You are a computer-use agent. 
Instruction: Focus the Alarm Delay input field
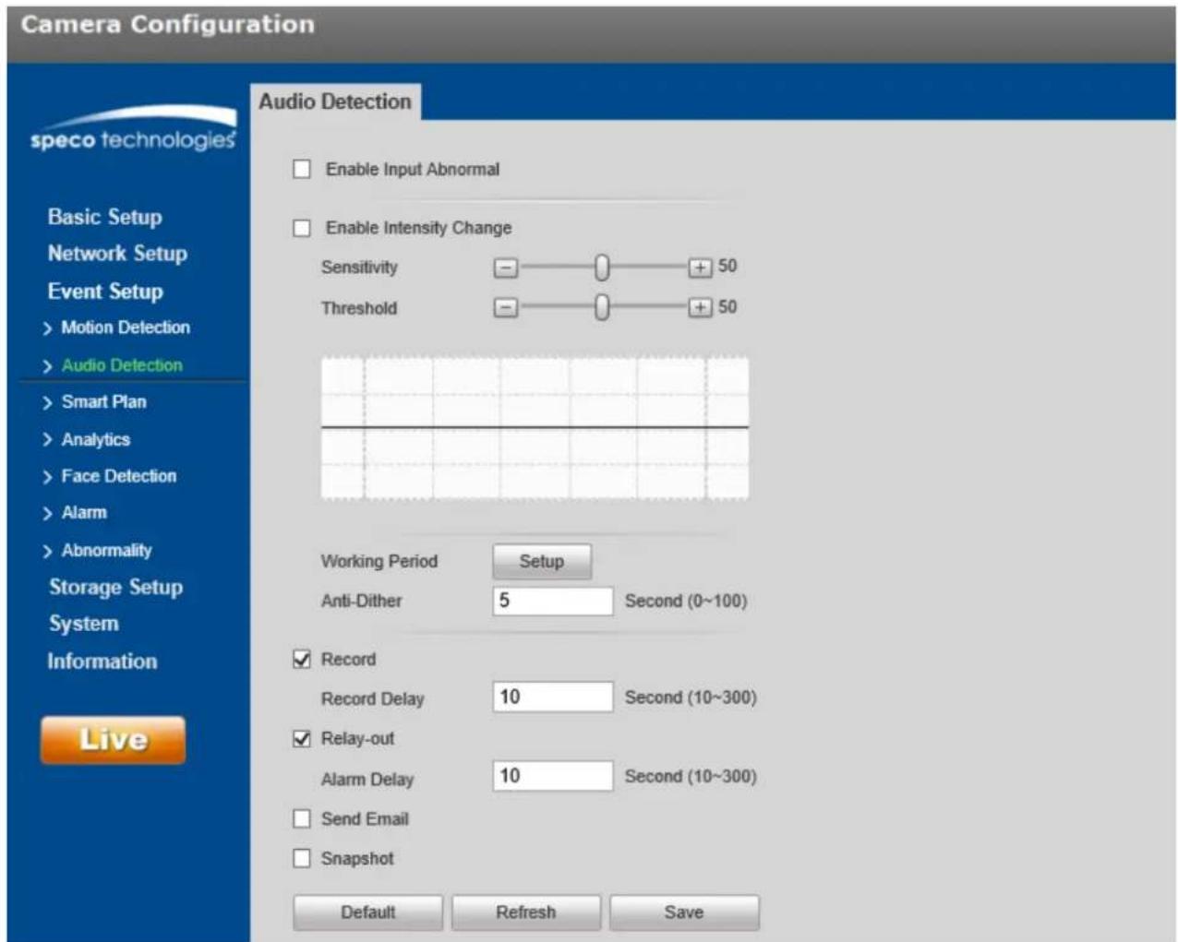(553, 776)
